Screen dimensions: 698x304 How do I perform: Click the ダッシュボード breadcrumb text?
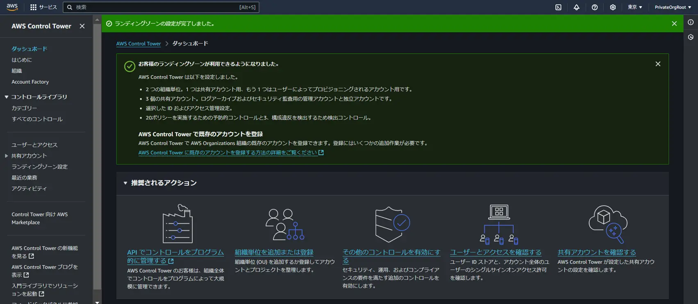[x=190, y=43]
